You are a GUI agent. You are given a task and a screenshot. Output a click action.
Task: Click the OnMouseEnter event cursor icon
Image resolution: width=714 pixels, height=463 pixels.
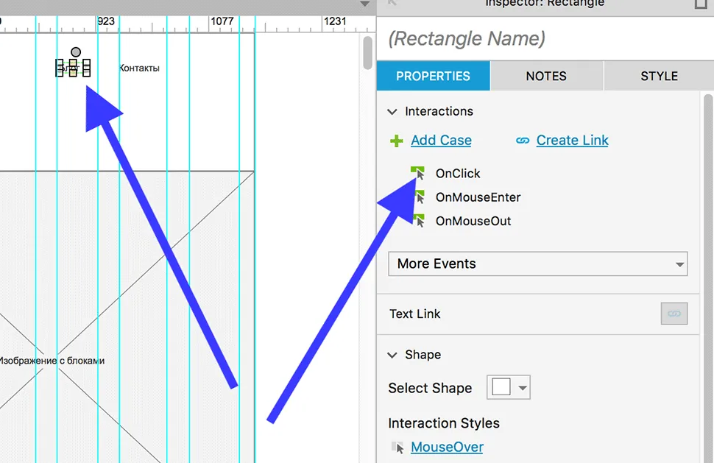[419, 197]
